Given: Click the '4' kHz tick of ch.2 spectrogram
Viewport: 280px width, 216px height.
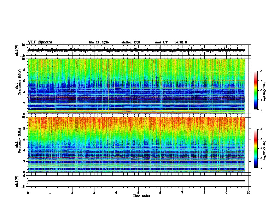Looking at the screenshot, I should [x=25, y=150].
